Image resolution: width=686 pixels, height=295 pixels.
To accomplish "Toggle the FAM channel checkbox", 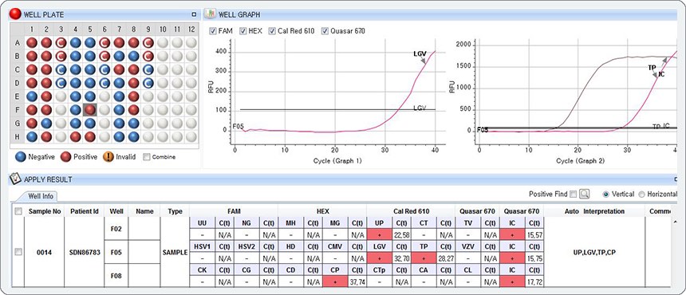I will coord(213,31).
